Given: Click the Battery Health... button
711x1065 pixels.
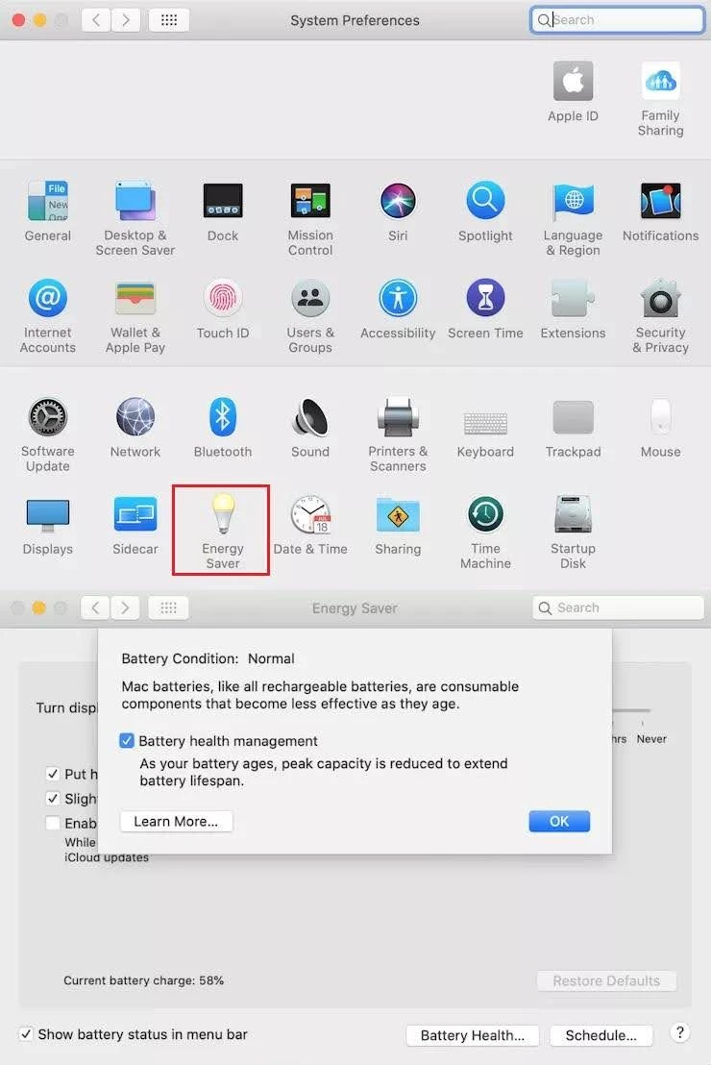Looking at the screenshot, I should click(472, 1035).
